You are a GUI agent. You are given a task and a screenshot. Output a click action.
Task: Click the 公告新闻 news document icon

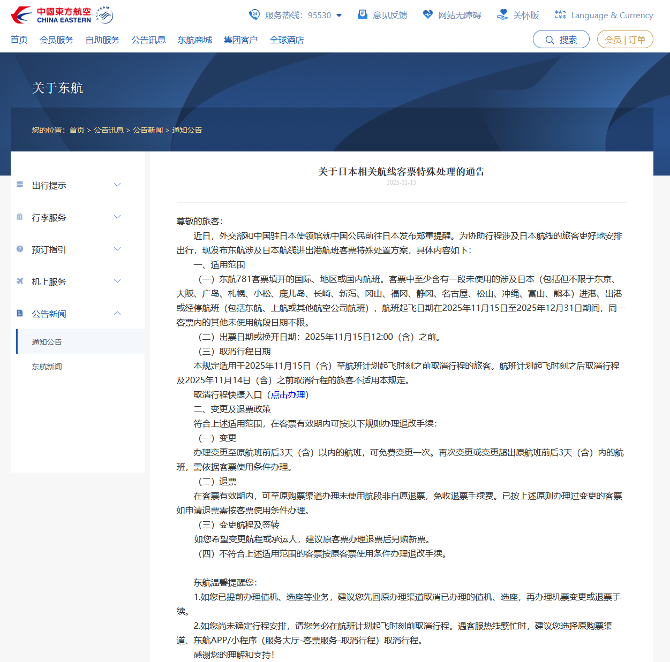click(x=20, y=314)
